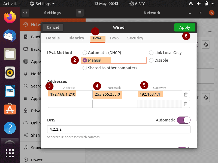Click the upper plus button in Network window
The height and width of the screenshot is (163, 218).
coord(210,32)
